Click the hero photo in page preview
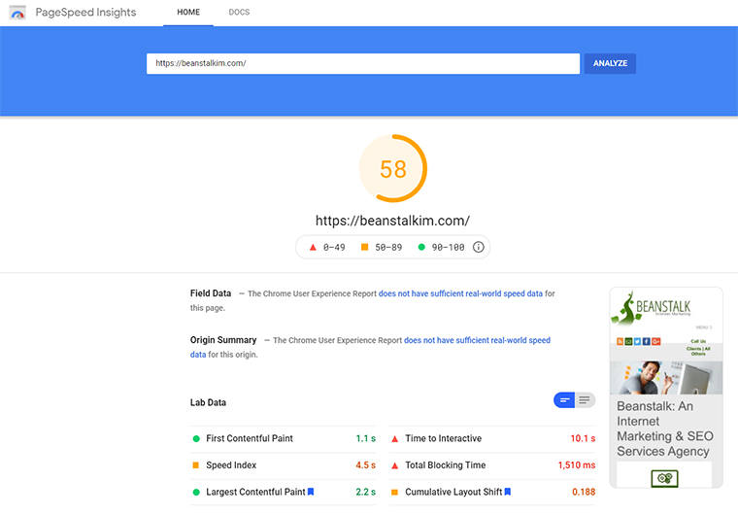Screen dimensions: 738x515 [666, 377]
